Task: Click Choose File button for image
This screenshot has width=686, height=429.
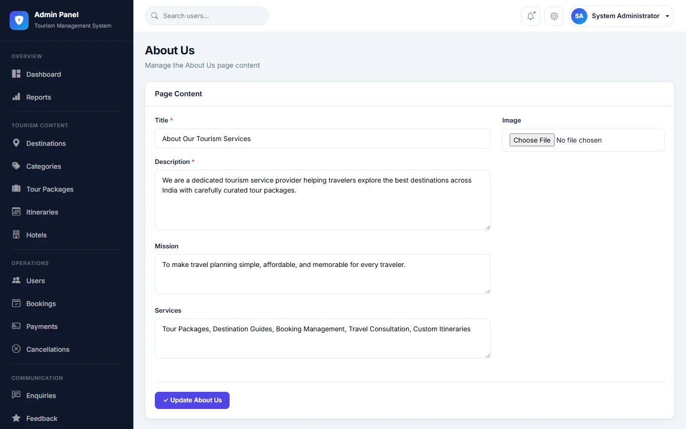Action: click(532, 140)
